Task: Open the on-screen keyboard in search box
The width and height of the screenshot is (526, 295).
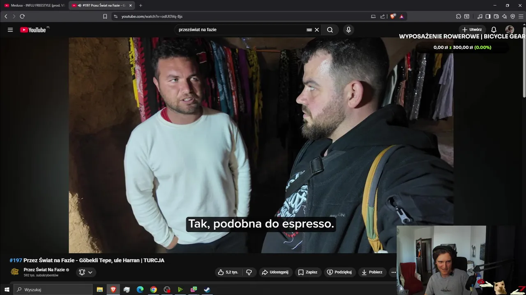Action: (x=309, y=30)
